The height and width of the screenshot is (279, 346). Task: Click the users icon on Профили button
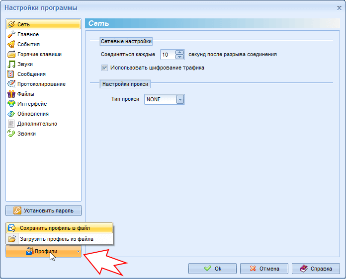(x=29, y=251)
